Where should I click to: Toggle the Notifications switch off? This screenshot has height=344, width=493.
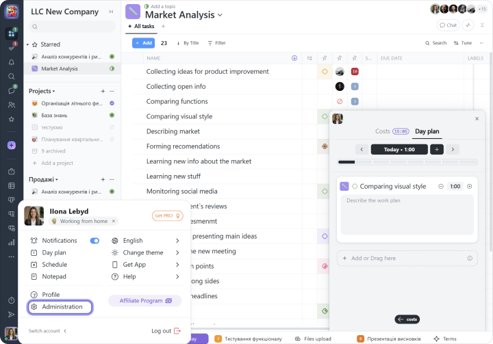94,241
